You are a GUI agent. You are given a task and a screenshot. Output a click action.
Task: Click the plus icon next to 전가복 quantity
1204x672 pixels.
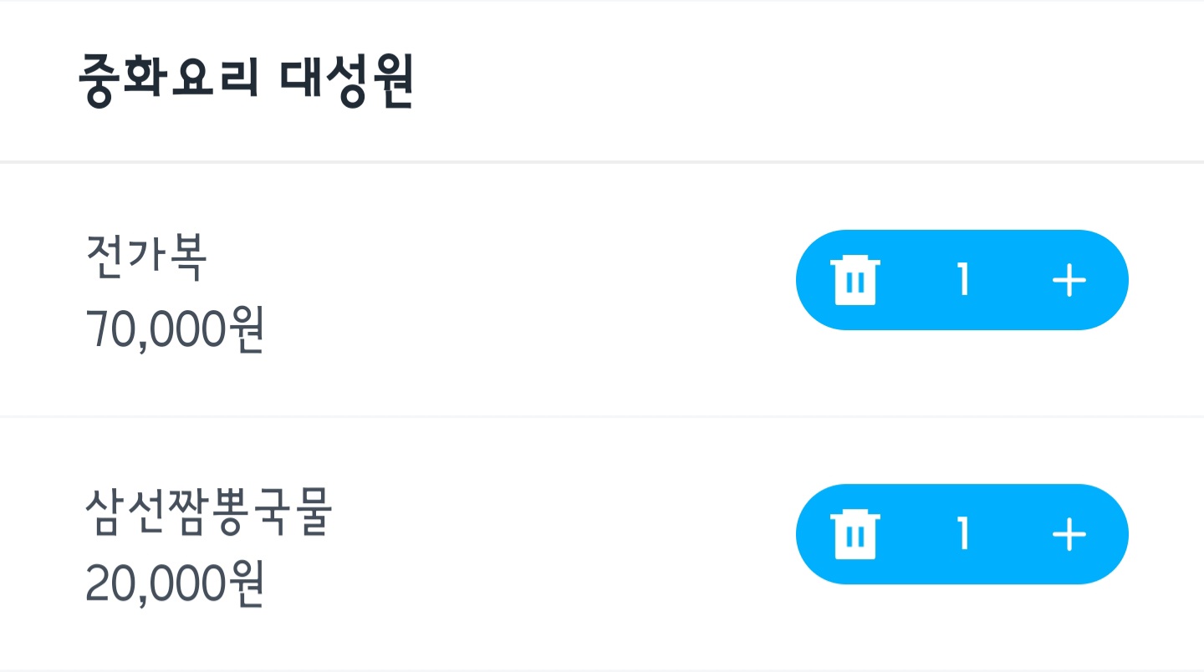point(1069,280)
